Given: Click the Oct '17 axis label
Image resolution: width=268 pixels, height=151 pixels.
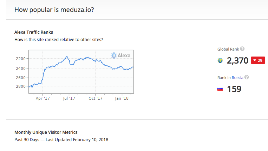Looking at the screenshot, I should point(96,98).
